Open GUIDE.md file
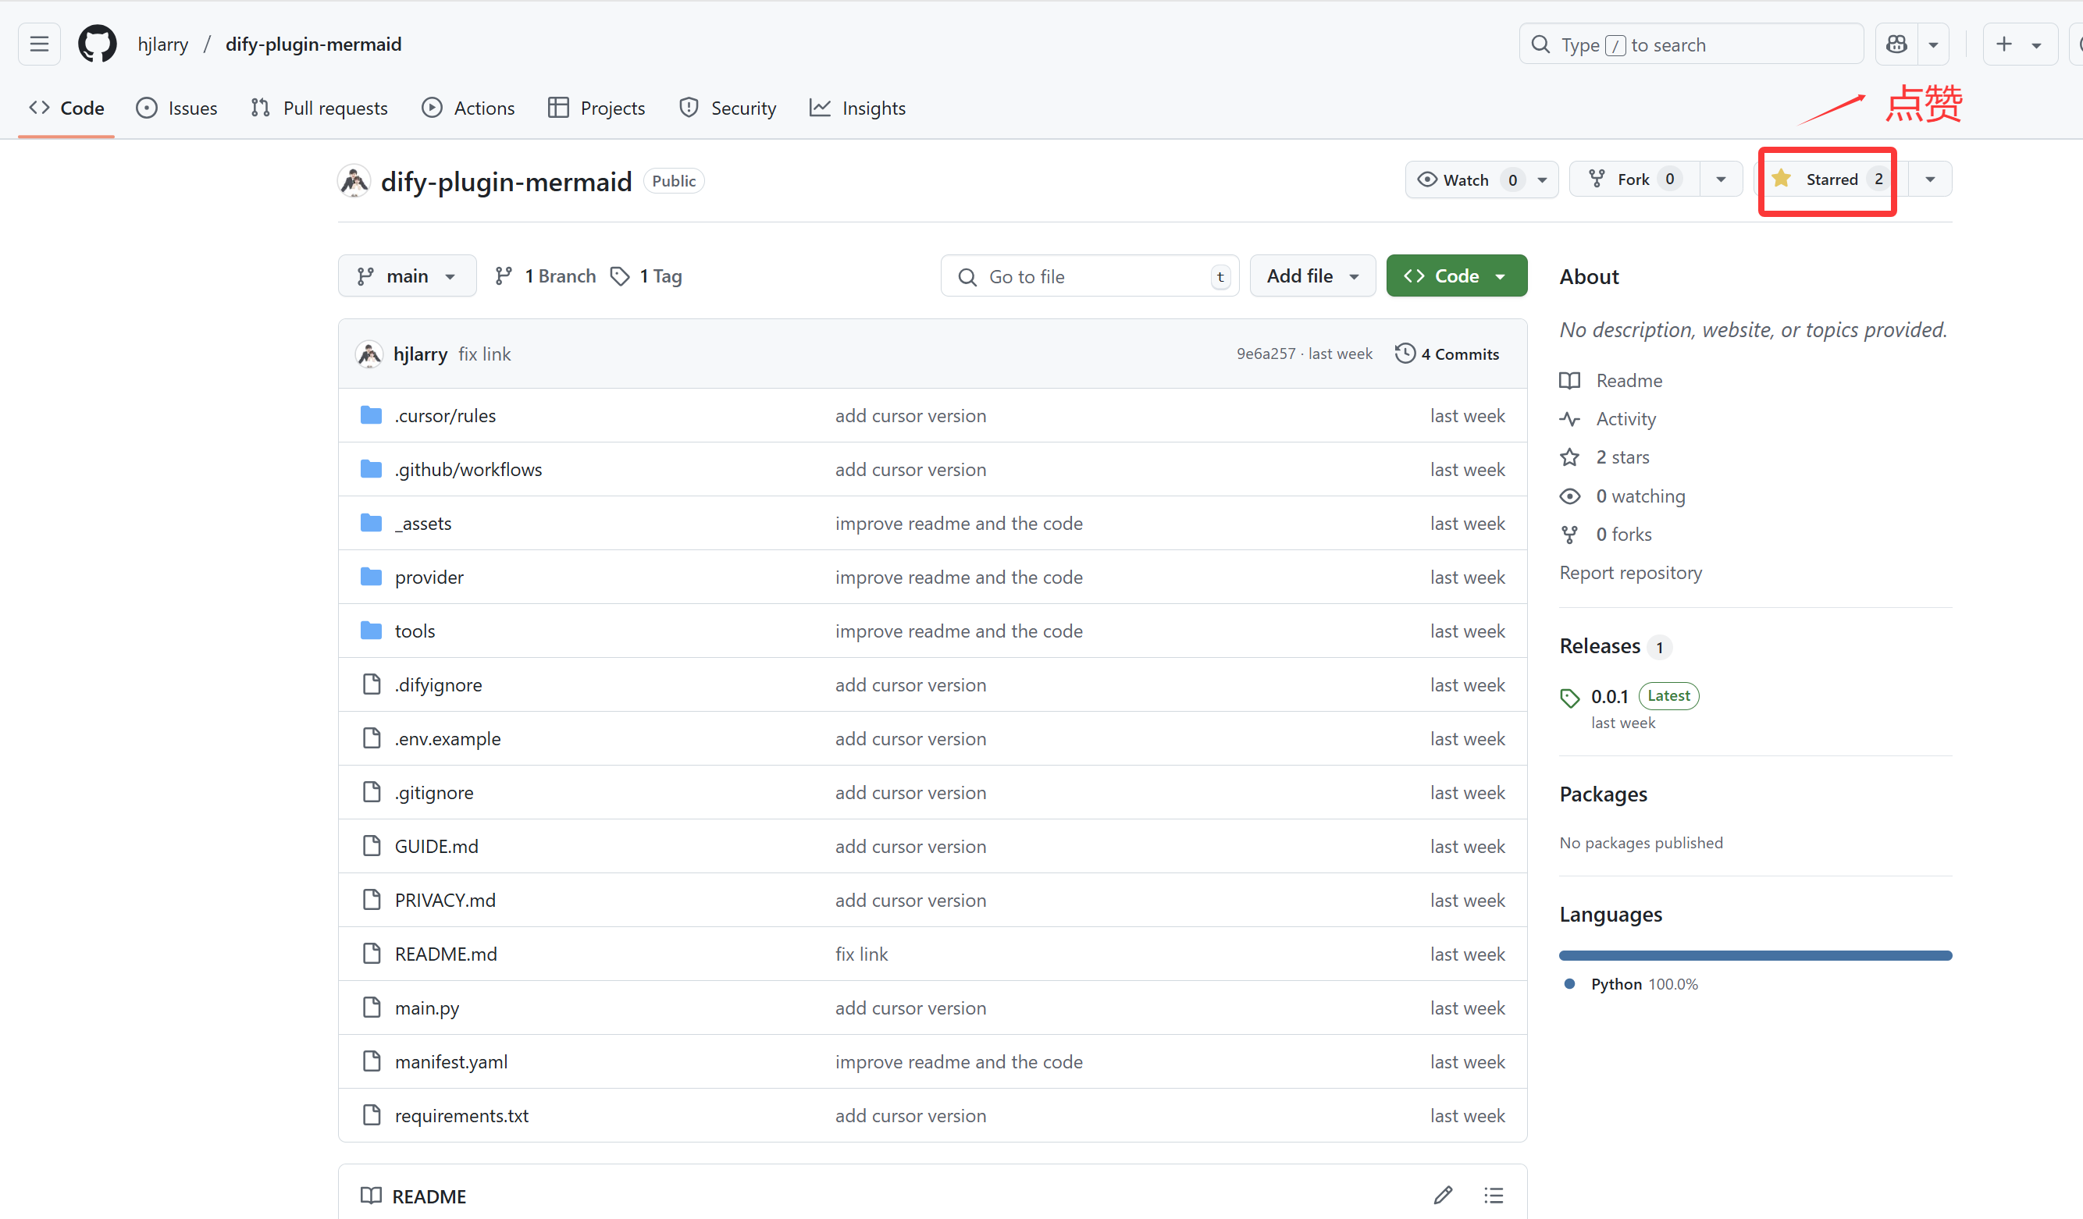This screenshot has width=2083, height=1219. [x=436, y=846]
